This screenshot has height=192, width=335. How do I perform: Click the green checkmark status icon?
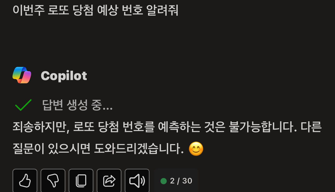(23, 105)
